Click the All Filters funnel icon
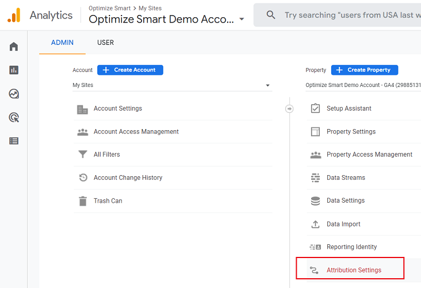 (x=83, y=154)
